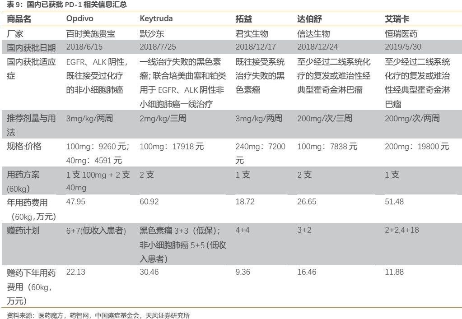The image size is (462, 319).
Task: Select the cell "君实生物"
Action: pyautogui.click(x=252, y=33)
